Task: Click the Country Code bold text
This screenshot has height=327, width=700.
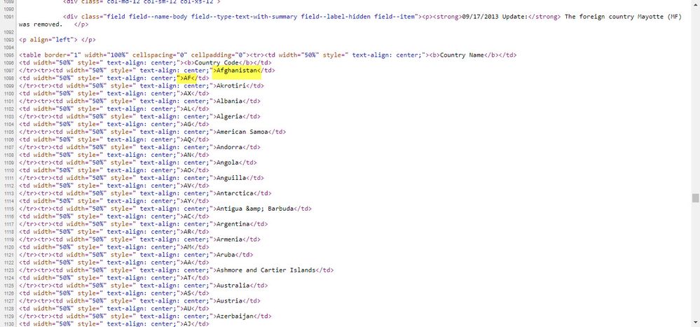Action: tap(217, 63)
